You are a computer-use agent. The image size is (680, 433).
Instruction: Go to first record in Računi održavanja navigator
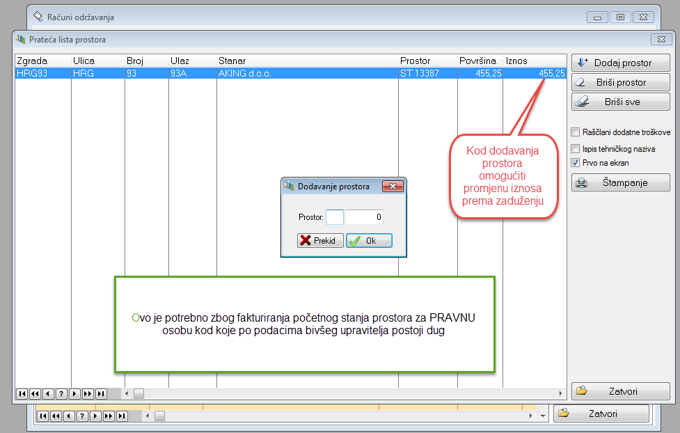click(42, 416)
